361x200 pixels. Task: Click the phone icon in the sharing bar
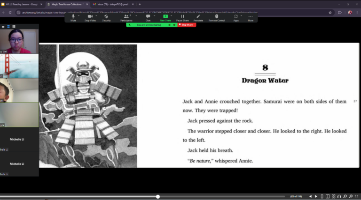pyautogui.click(x=130, y=25)
